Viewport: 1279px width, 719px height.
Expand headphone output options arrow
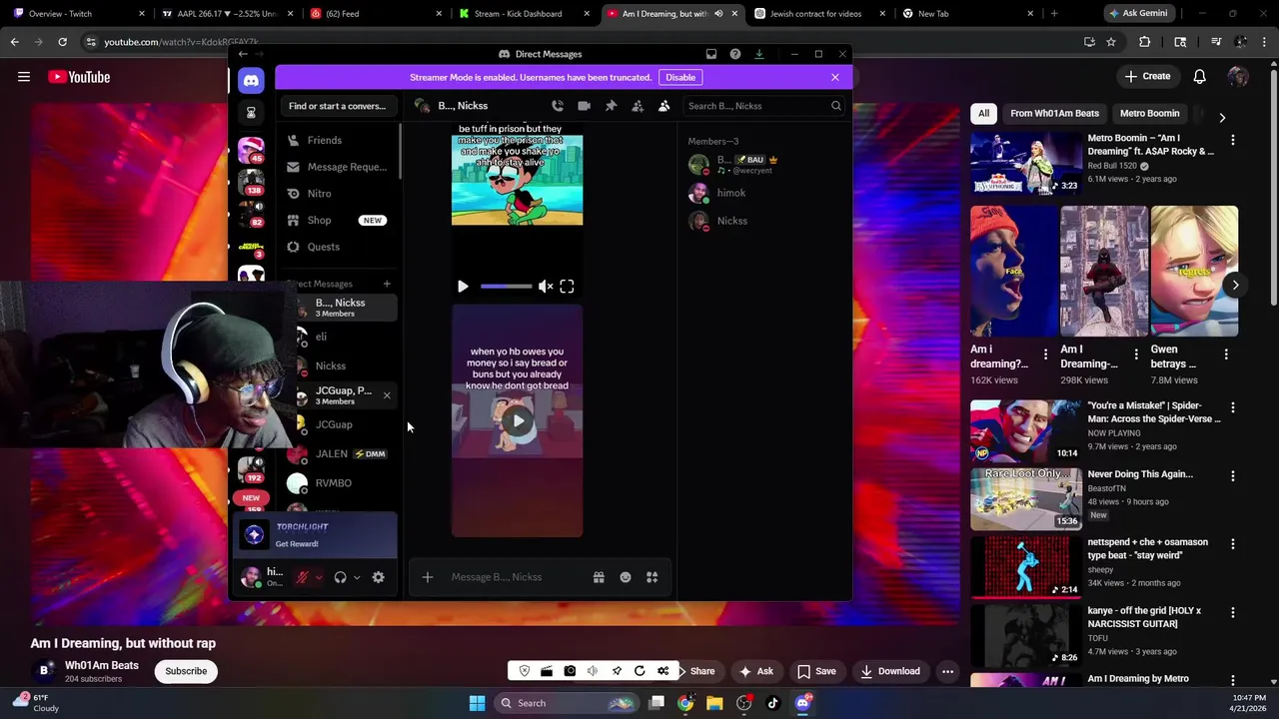point(357,577)
